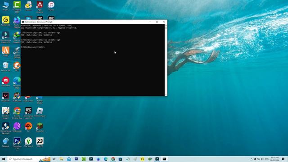Launch Tor Browser from desktop

pos(17,127)
